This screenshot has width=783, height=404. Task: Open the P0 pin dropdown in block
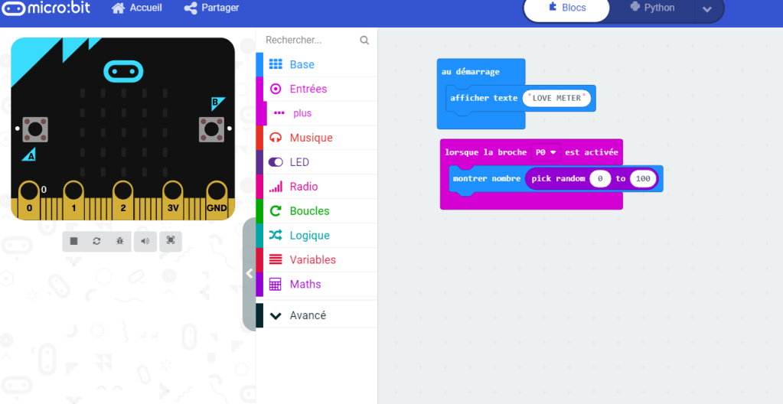coord(546,152)
